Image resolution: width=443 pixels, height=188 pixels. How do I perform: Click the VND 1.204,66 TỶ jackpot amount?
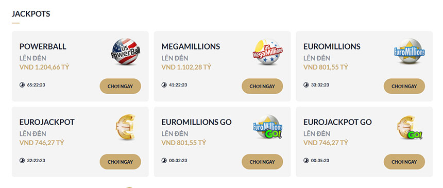pos(44,67)
